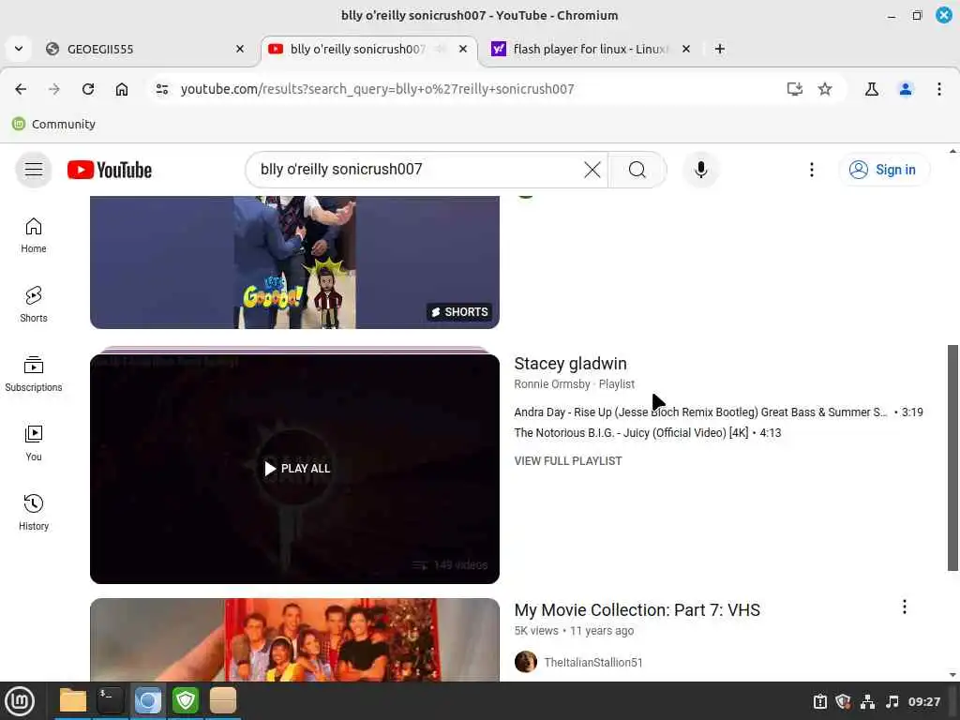The width and height of the screenshot is (960, 720).
Task: Open the sound music-note tray icon
Action: click(x=892, y=701)
